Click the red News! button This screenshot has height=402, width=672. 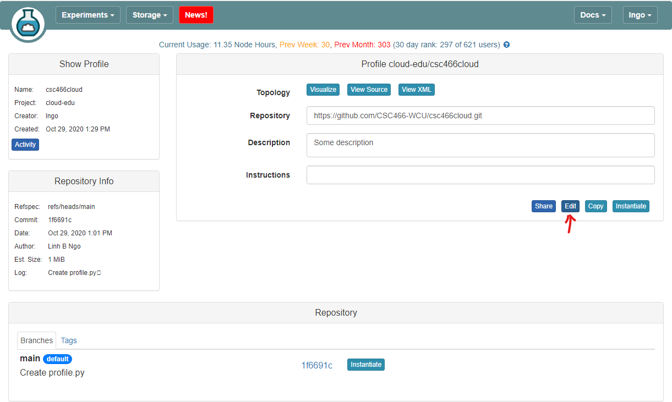[x=196, y=15]
